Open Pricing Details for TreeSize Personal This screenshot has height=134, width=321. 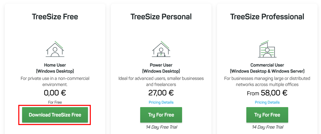(x=161, y=102)
